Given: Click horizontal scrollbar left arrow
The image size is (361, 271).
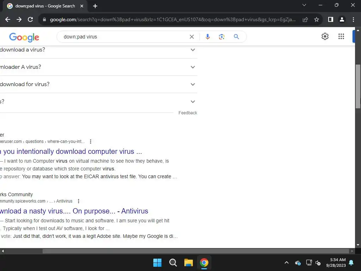Looking at the screenshot, I should coord(3,251).
